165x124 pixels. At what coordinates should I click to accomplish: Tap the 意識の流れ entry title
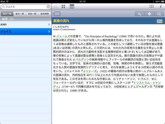61,21
